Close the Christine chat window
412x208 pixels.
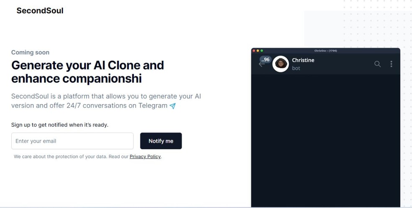click(254, 50)
